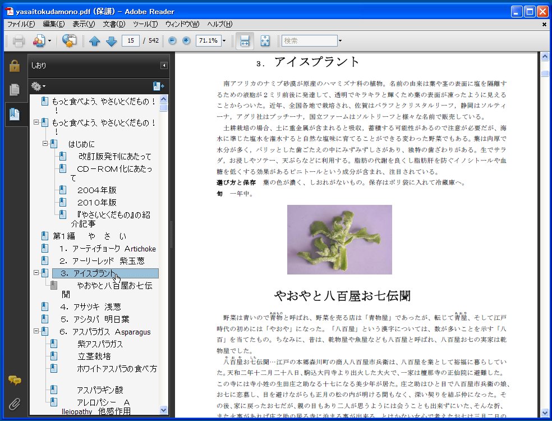Screen dimensions: 552x421
Task: Open the Comments panel at sidebar bottom
Action: click(15, 380)
